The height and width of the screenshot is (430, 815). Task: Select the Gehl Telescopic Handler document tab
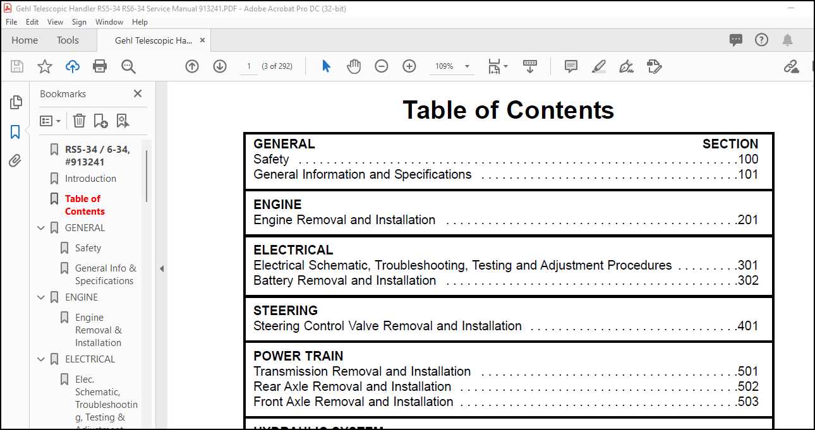(154, 40)
